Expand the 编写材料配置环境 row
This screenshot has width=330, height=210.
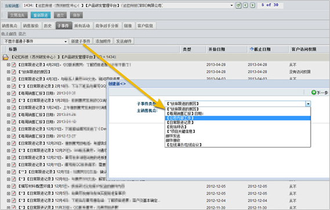click(x=9, y=186)
